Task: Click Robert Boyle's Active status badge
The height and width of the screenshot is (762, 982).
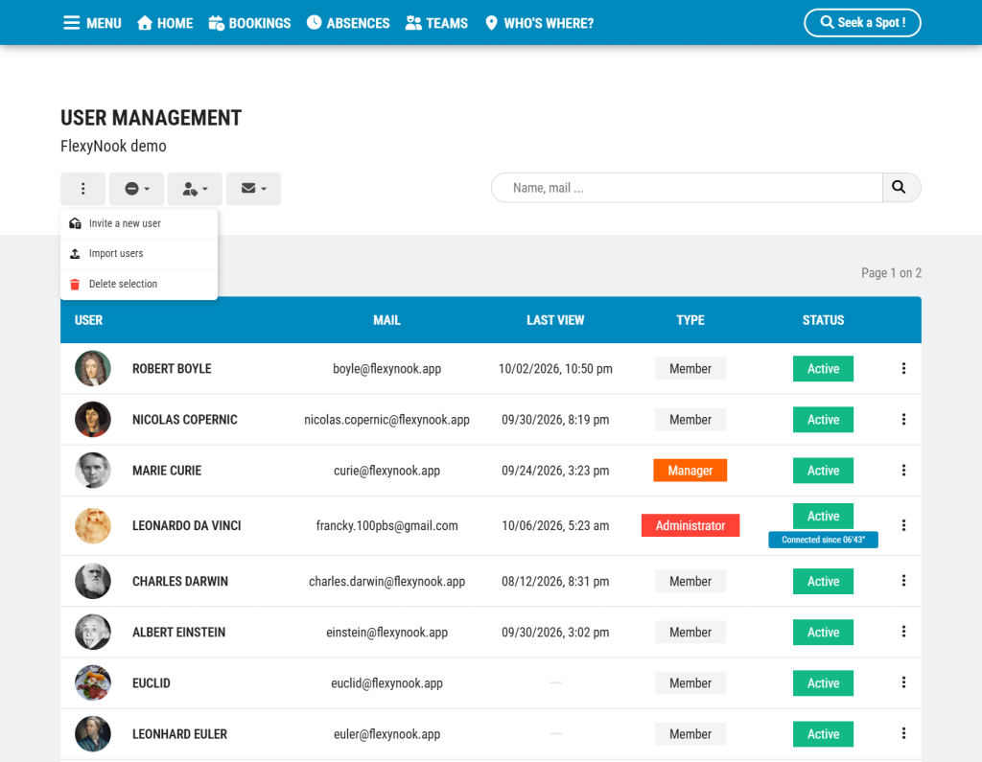Action: pos(823,369)
